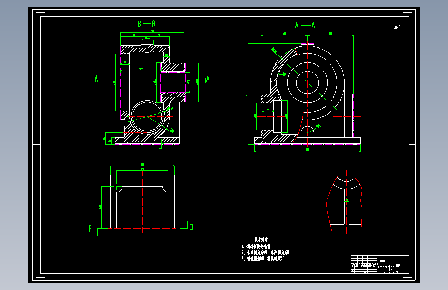
Task: Click the red-outlined partial detail view
Action: (344, 202)
